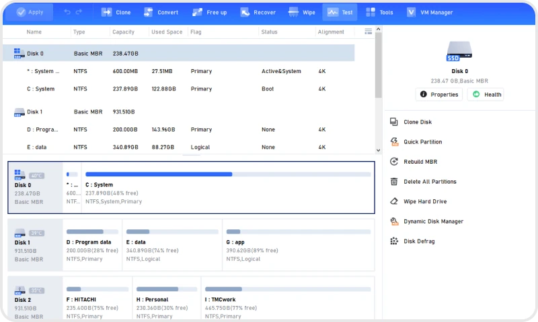
Task: Select the '* : System' partition row
Action: pos(178,71)
